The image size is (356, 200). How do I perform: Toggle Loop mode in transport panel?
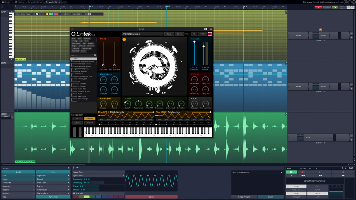(296, 186)
